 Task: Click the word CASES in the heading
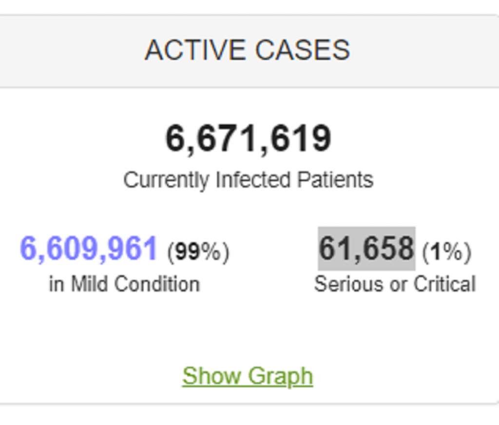[x=302, y=50]
